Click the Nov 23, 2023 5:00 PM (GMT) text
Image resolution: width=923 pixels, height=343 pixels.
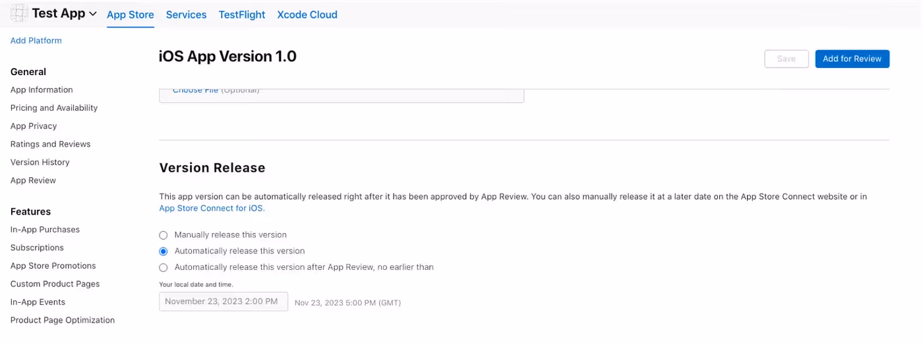(347, 303)
